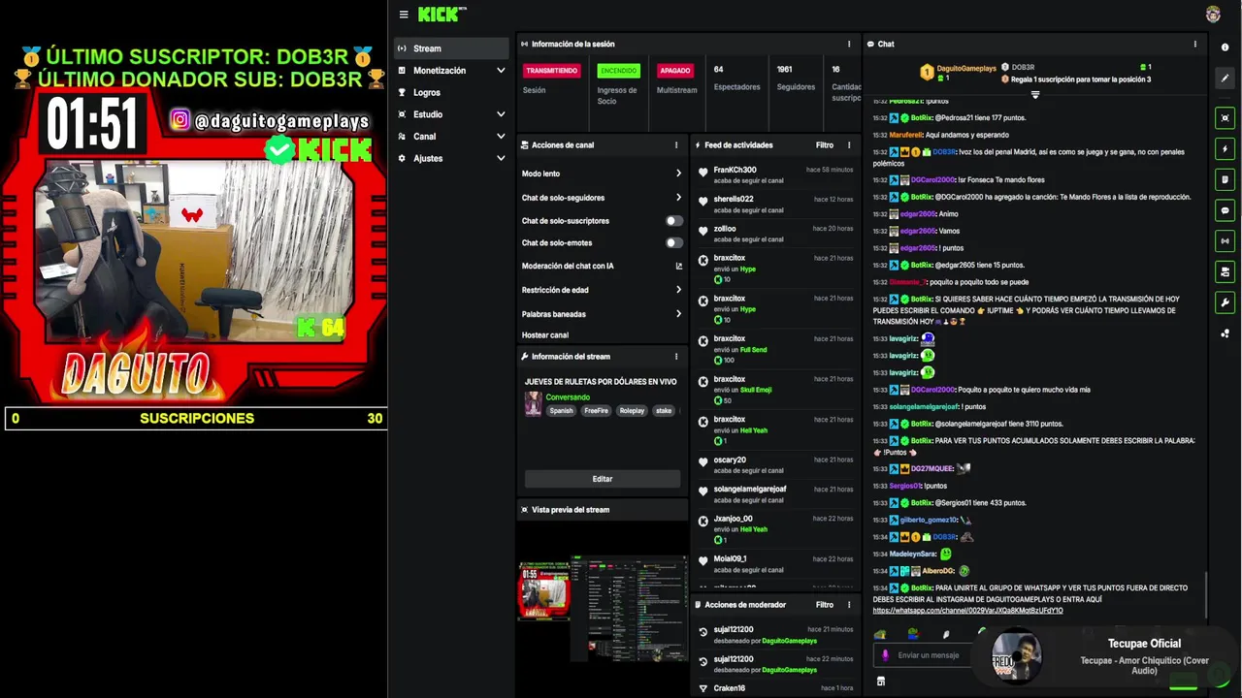
Task: Pick the second emote above the message box
Action: (913, 634)
